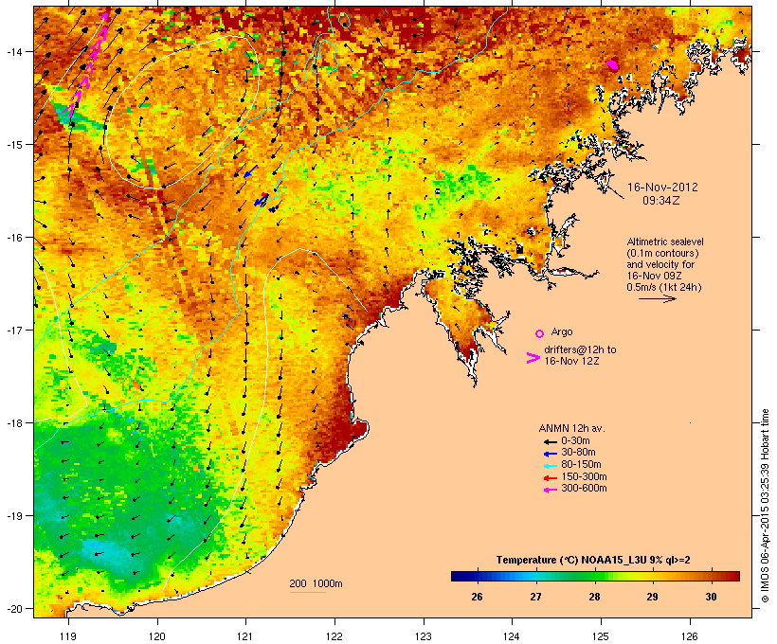This screenshot has width=777, height=644.
Task: Click the 150-300m depth label
Action: click(584, 476)
